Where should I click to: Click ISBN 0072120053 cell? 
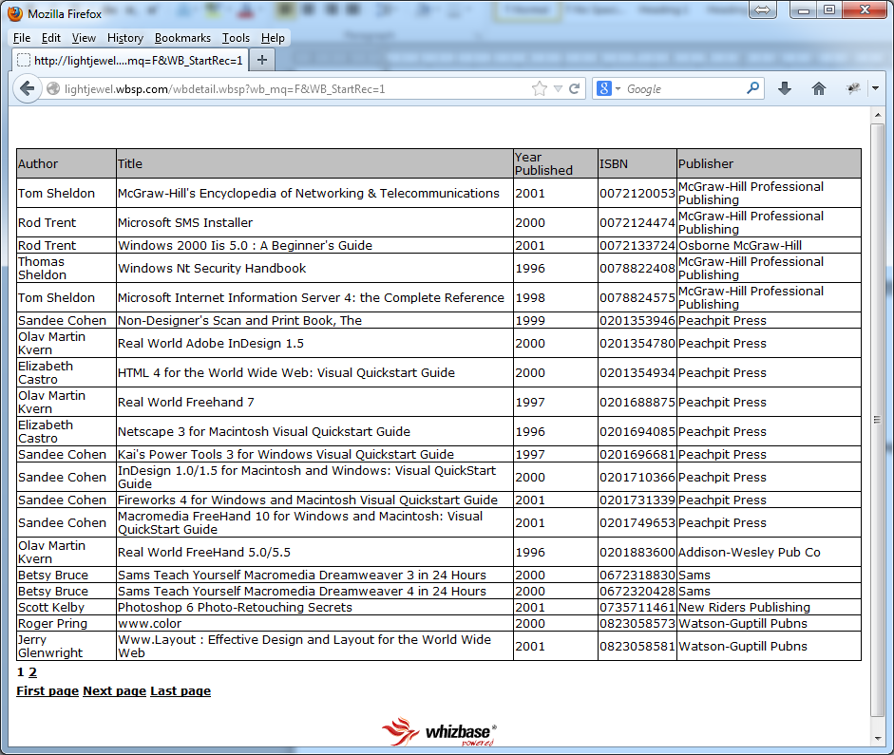coord(637,193)
